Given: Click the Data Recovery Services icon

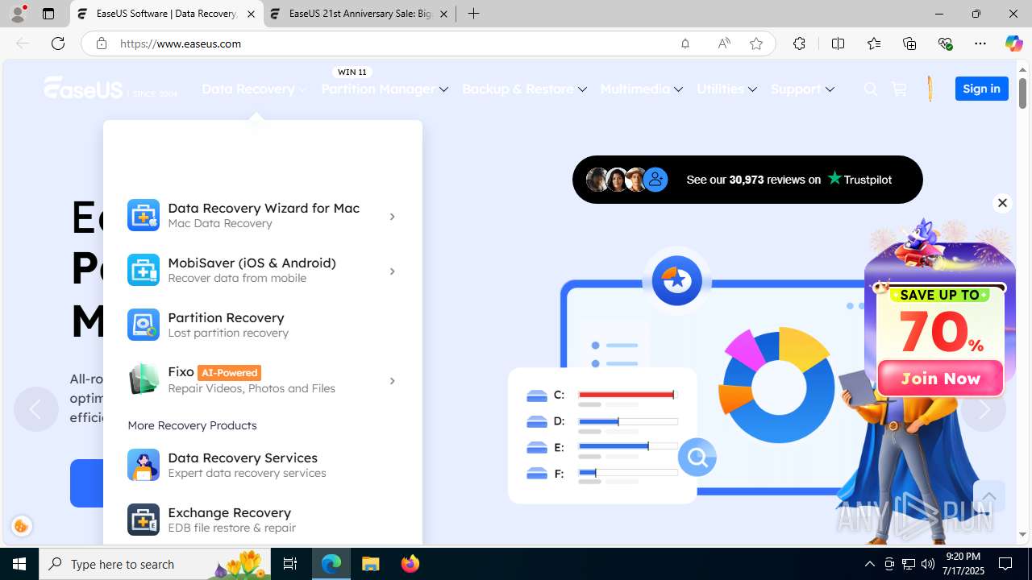Looking at the screenshot, I should click(x=144, y=465).
